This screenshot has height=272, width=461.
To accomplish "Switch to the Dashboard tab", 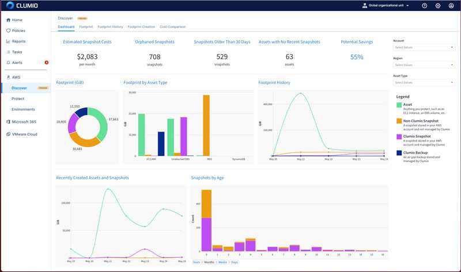I will pos(66,26).
